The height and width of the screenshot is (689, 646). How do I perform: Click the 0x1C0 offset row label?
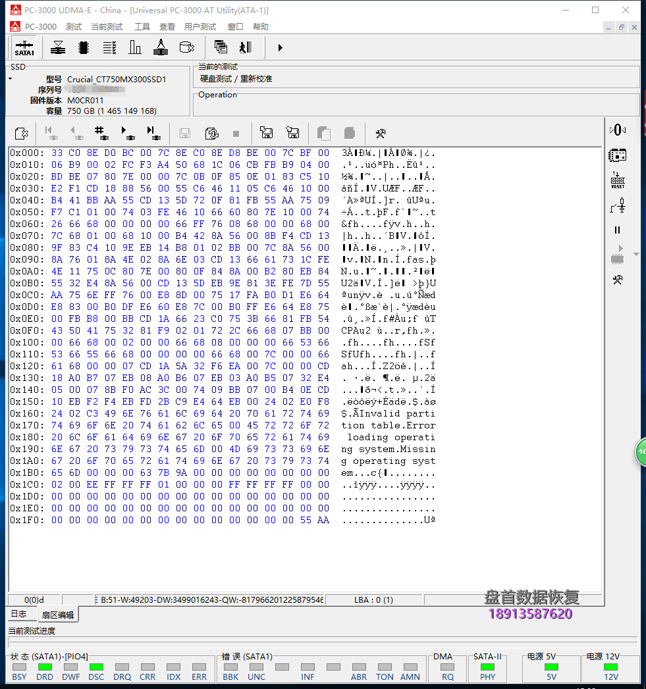click(x=27, y=484)
